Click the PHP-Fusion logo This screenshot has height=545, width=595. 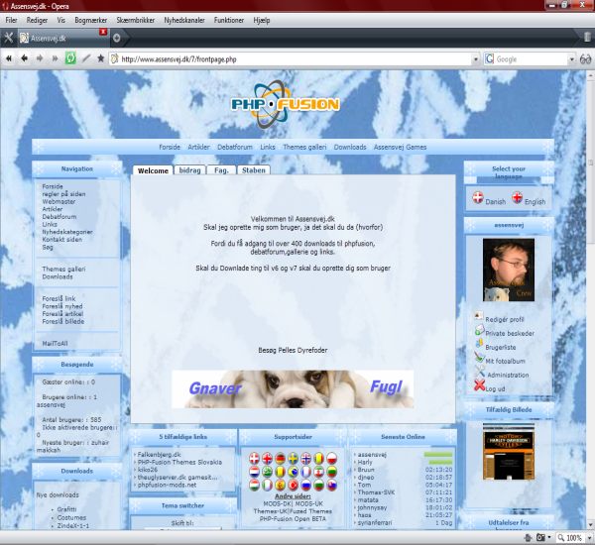[x=285, y=104]
